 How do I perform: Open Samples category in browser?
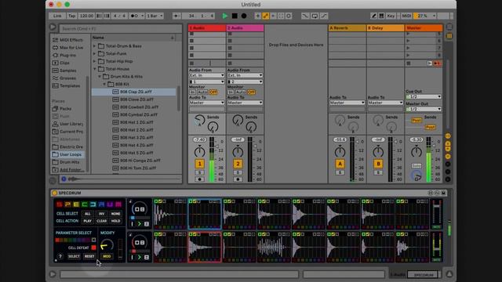point(64,70)
